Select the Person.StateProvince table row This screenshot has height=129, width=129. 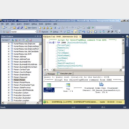coord(22,87)
